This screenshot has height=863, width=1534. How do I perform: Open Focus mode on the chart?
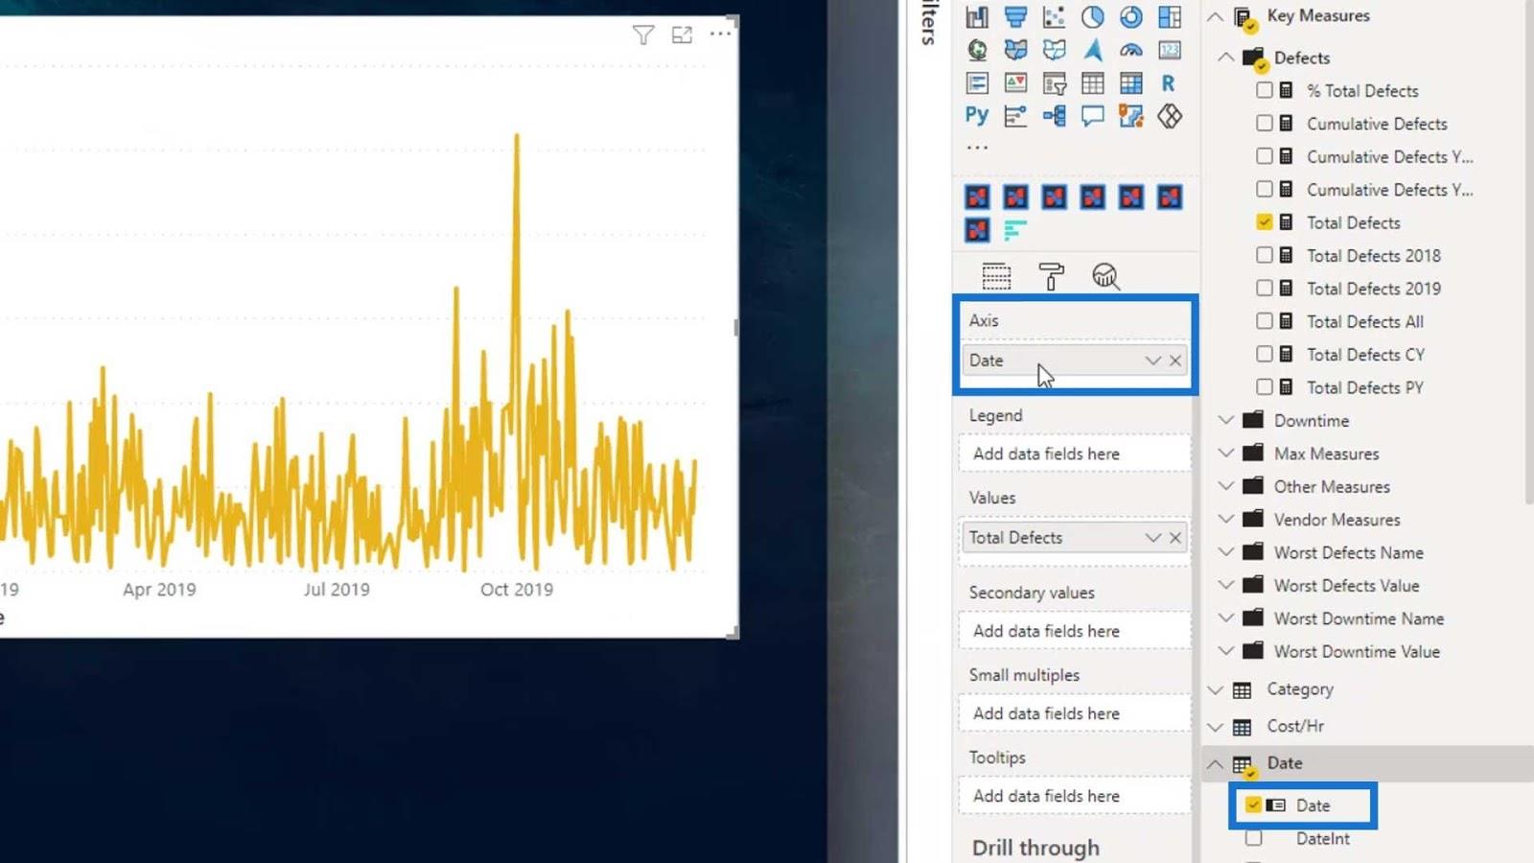[682, 35]
